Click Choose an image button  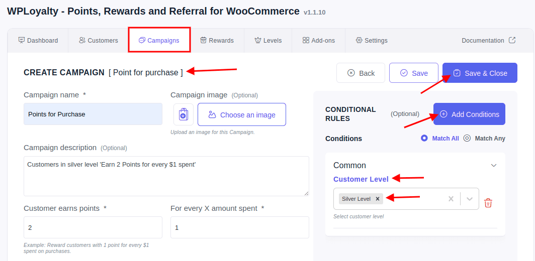[x=241, y=114]
